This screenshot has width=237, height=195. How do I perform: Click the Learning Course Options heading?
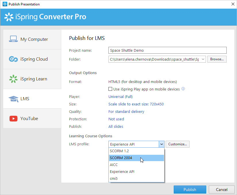click(91, 136)
